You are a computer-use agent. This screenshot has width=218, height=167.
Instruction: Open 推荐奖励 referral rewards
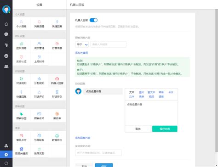[x=39, y=151]
